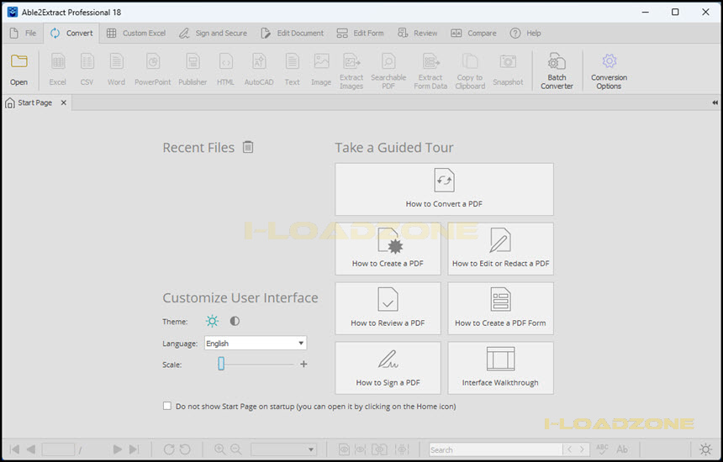
Task: Close the Start Page tab
Action: point(64,102)
